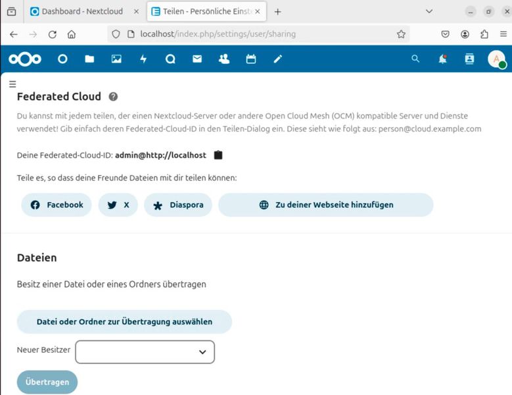The height and width of the screenshot is (395, 512).
Task: Open the list all tabs chevron
Action: coord(429,11)
